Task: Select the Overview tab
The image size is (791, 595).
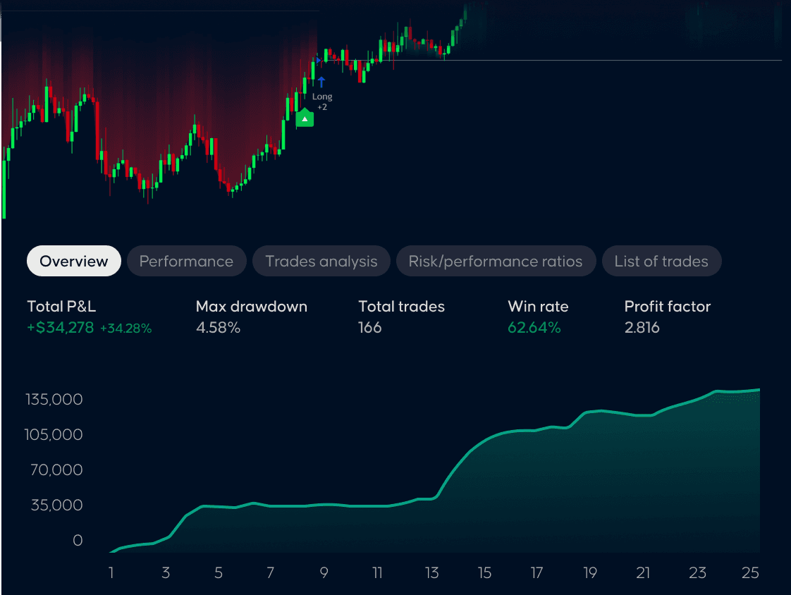Action: coord(73,261)
